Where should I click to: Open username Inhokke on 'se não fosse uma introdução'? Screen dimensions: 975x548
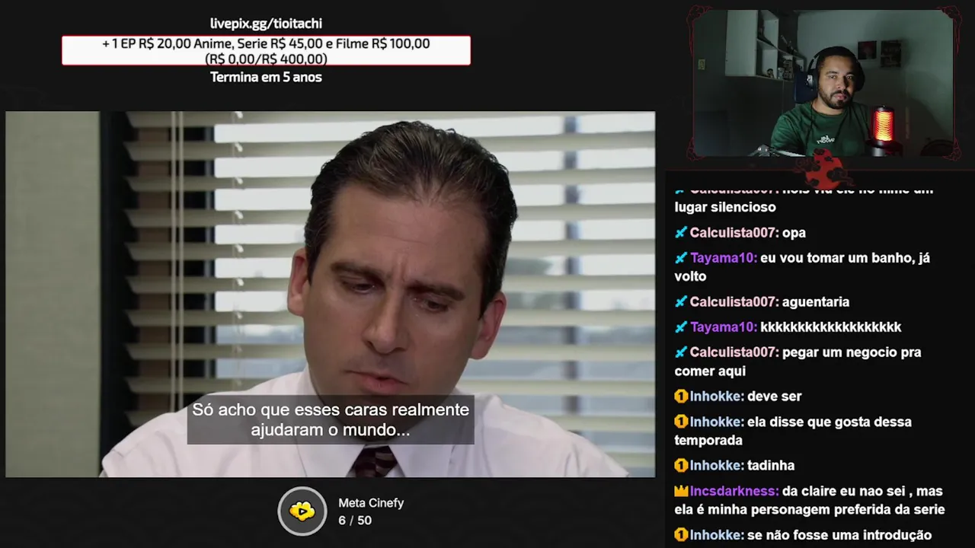[x=717, y=535]
